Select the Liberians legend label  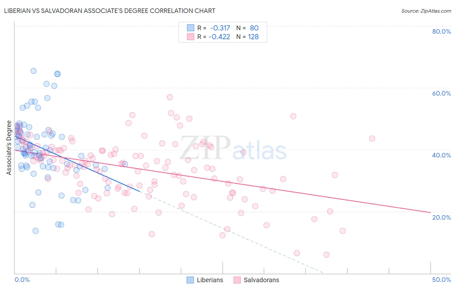[210, 280]
